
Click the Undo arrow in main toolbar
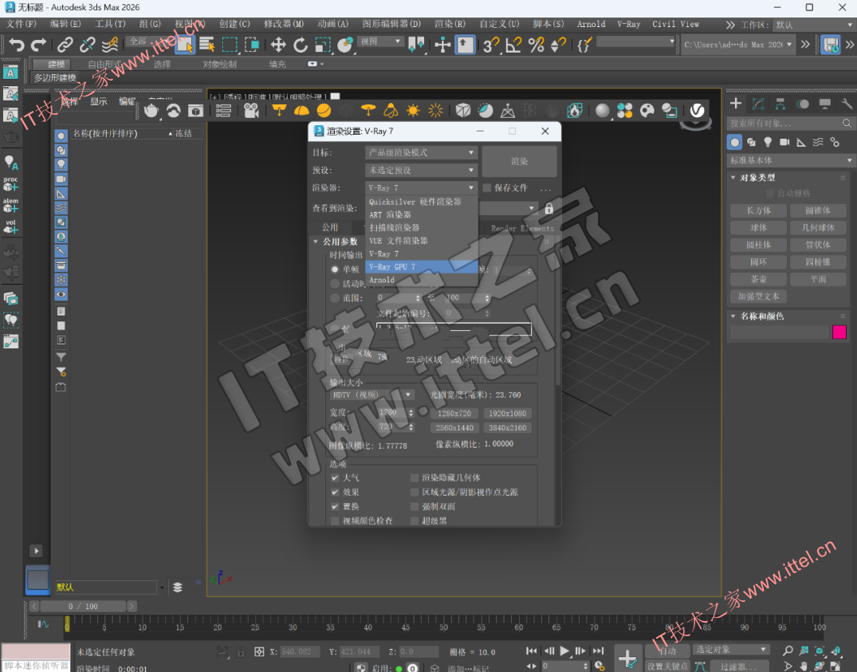(x=17, y=45)
